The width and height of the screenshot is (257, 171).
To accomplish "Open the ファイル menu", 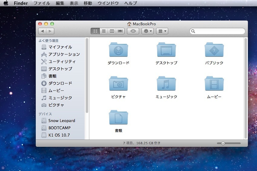I will 42,3.
